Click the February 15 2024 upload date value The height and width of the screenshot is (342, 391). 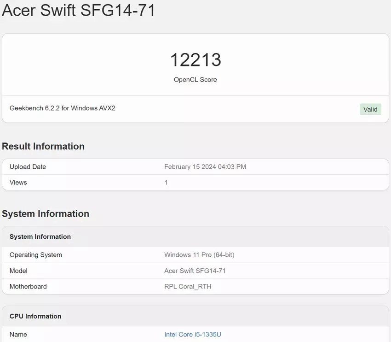[205, 167]
